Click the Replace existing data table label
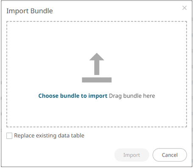The height and width of the screenshot is (168, 193). (49, 136)
